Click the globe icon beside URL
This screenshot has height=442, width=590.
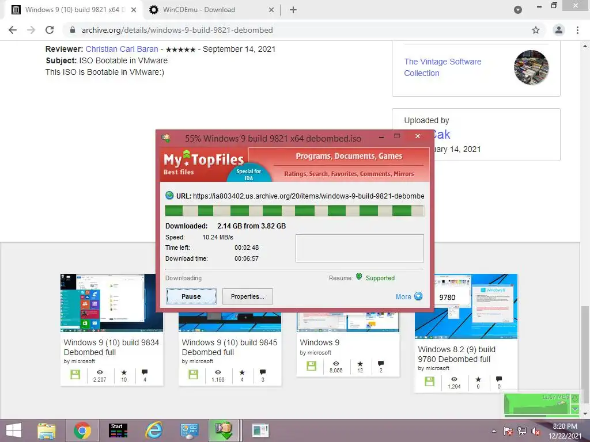point(169,196)
